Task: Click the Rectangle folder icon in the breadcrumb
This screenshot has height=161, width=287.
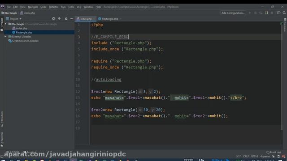Action: point(3,13)
